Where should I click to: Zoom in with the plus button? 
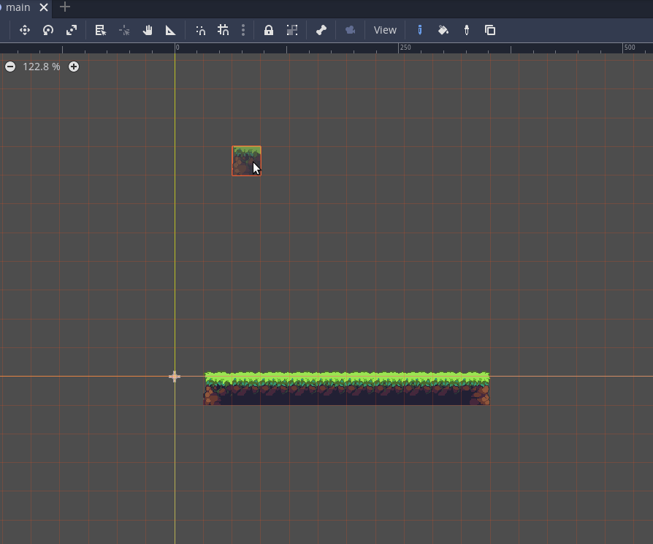pos(74,67)
